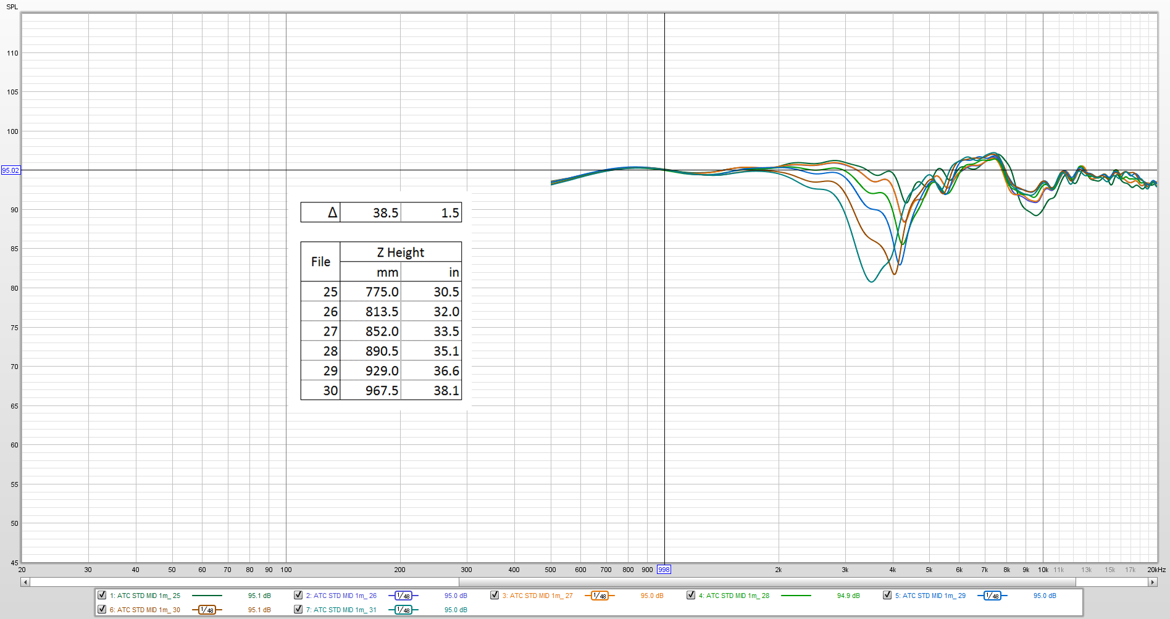Click the 95.1 dB reading of trace 6

tap(259, 610)
